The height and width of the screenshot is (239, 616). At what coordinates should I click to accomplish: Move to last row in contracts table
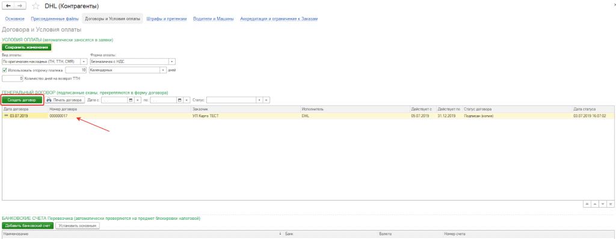click(x=611, y=204)
